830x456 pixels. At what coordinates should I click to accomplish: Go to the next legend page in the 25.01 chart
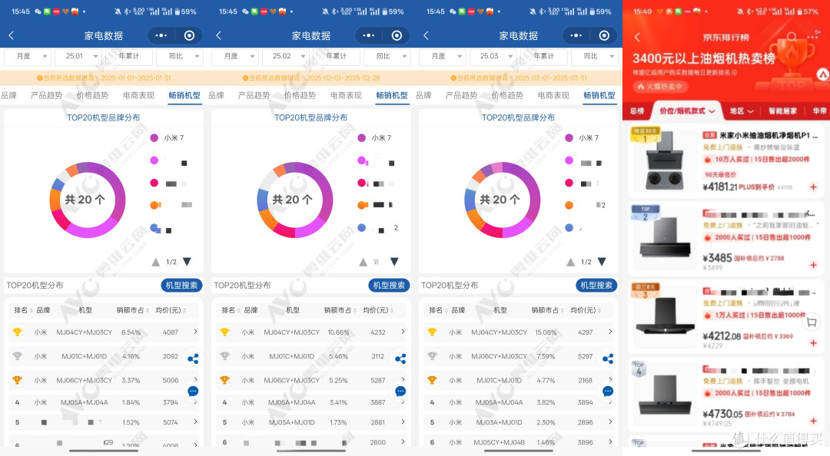coord(187,261)
